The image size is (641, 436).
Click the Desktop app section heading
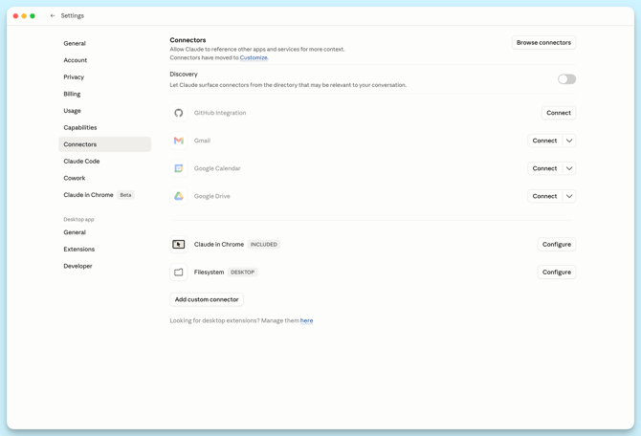tap(78, 219)
